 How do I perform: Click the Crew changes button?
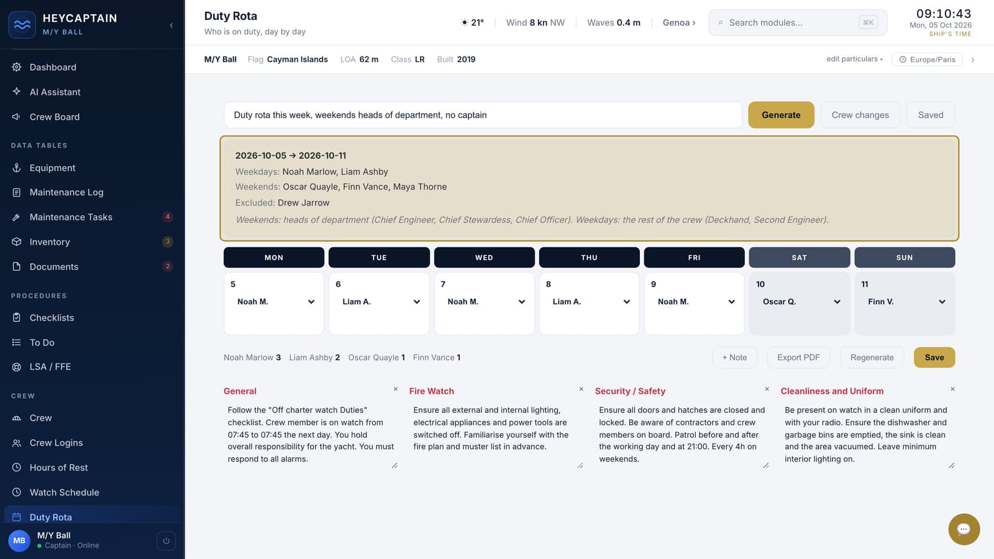(860, 115)
